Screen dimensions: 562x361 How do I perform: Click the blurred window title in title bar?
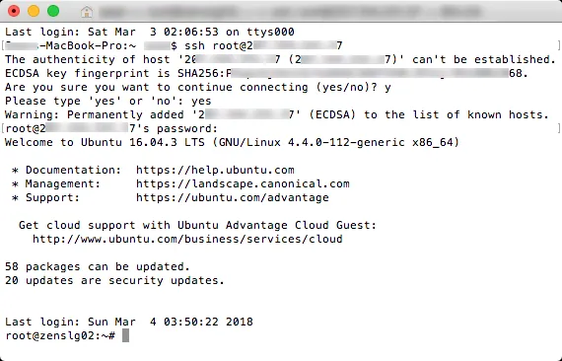click(x=290, y=12)
